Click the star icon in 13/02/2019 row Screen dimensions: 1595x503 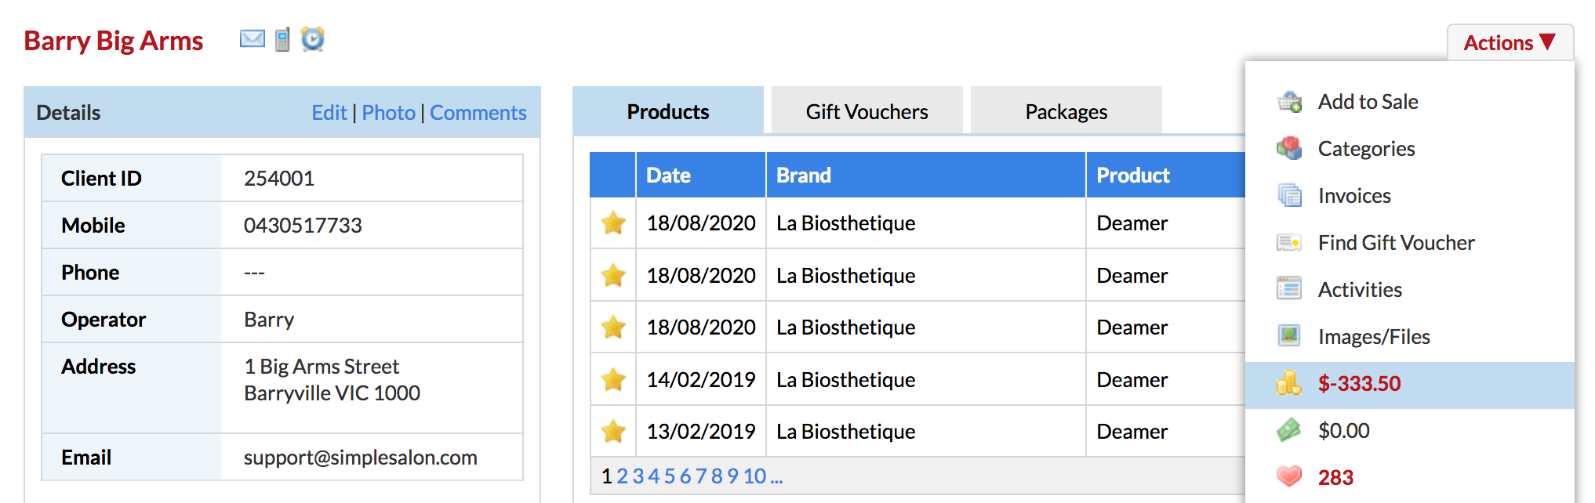coord(613,431)
